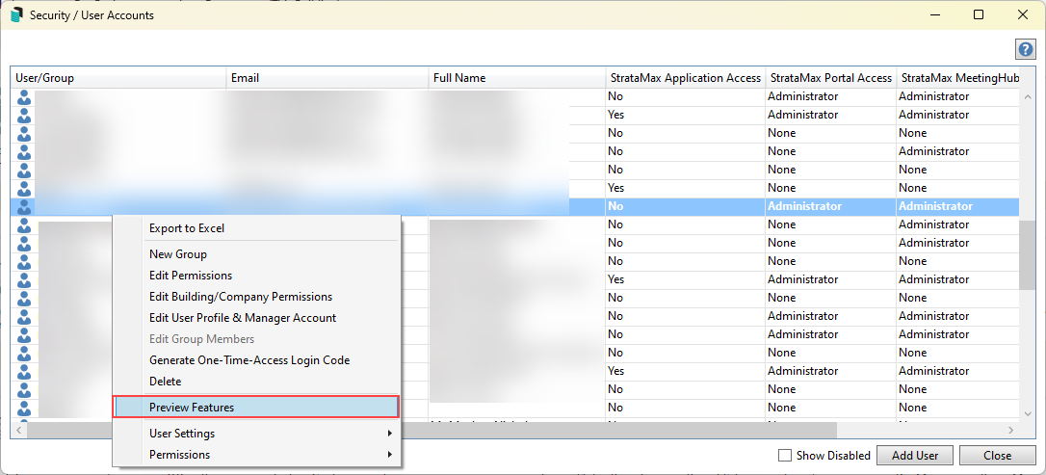Viewport: 1046px width, 475px height.
Task: Click the vertical scrollbar up arrow
Action: coord(1028,96)
